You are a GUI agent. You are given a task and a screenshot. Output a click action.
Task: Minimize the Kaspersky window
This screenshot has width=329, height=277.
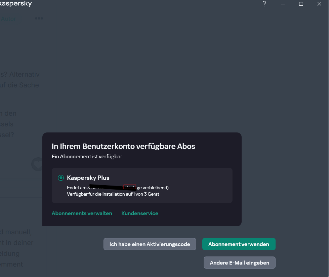click(283, 4)
